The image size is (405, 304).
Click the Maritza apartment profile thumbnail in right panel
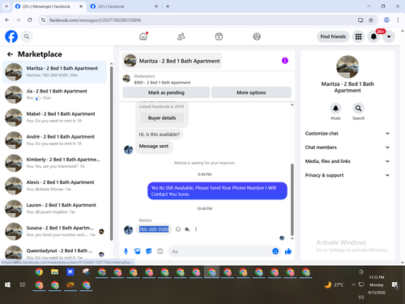(347, 66)
